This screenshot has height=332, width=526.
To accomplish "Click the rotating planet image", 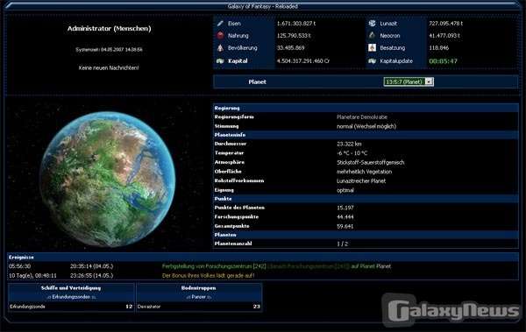I will pos(107,179).
